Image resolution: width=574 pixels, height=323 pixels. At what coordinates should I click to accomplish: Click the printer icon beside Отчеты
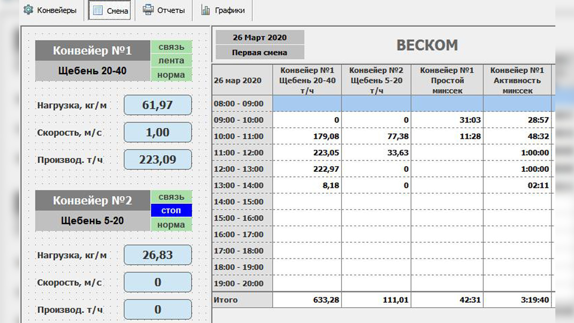click(x=148, y=10)
